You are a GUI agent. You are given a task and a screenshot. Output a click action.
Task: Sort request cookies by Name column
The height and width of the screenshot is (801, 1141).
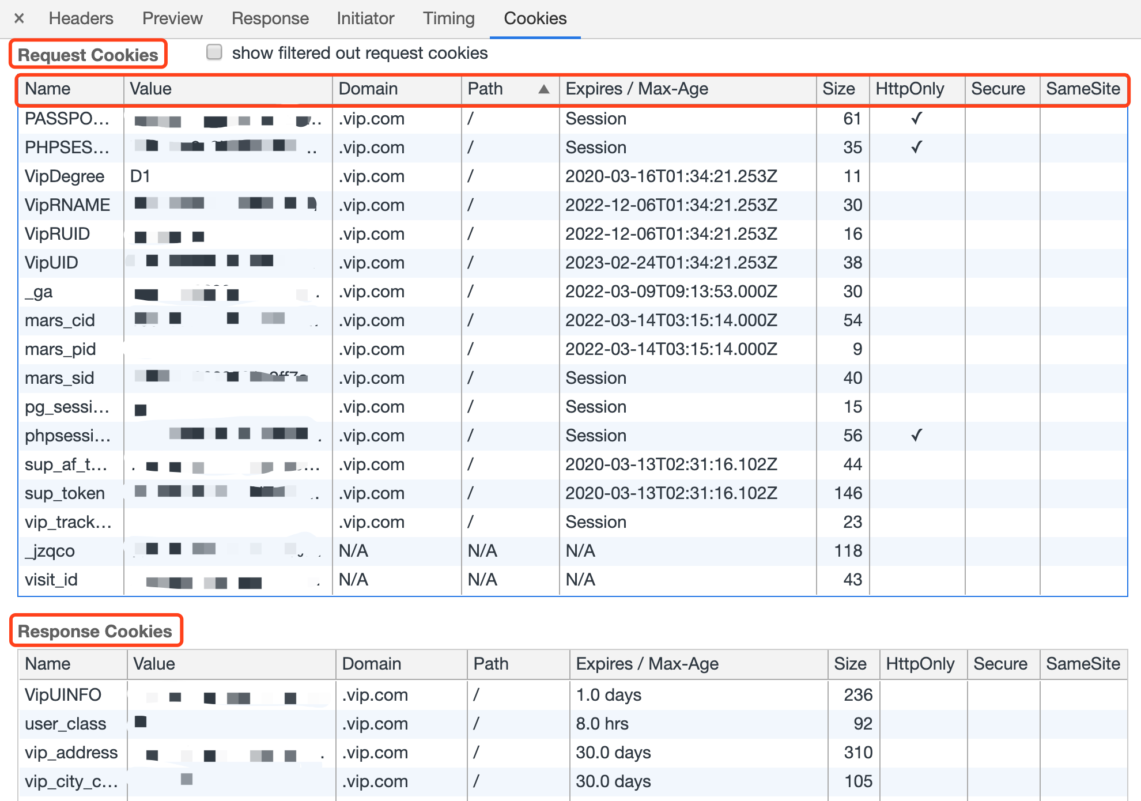pyautogui.click(x=48, y=89)
